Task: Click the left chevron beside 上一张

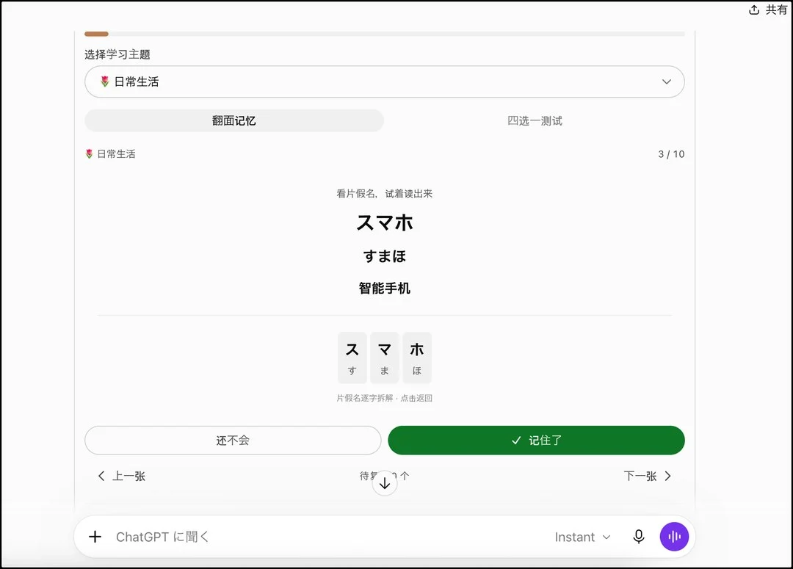Action: click(x=101, y=476)
